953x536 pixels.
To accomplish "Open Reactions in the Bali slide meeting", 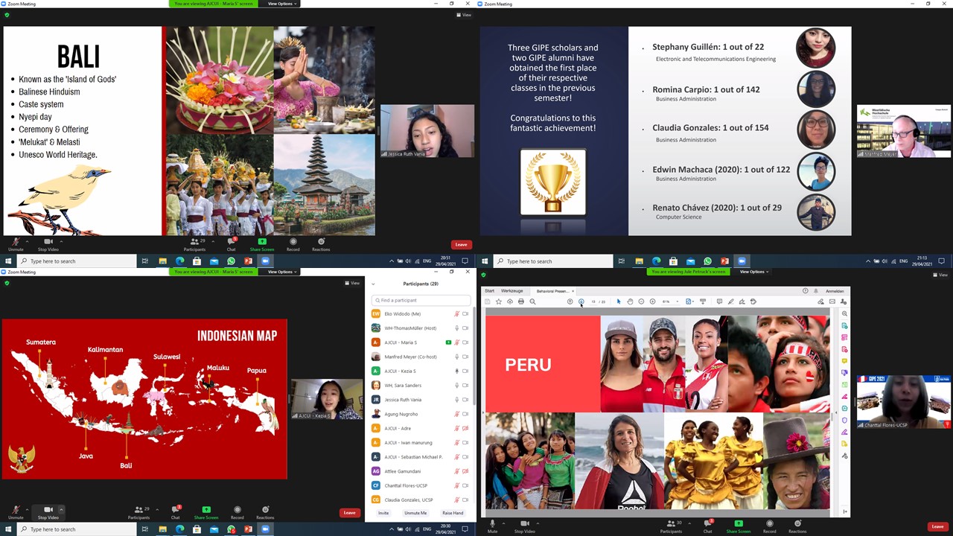I will coord(321,243).
